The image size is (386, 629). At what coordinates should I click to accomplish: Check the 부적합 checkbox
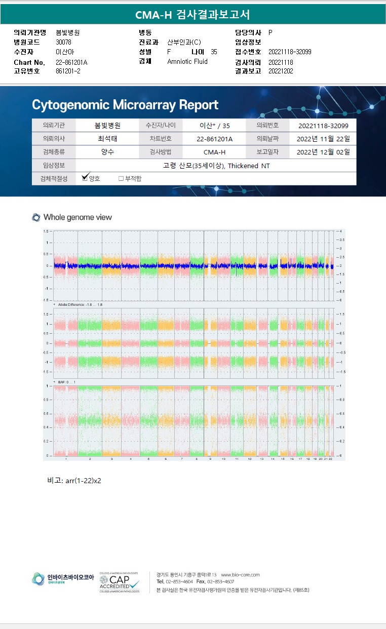(x=121, y=179)
